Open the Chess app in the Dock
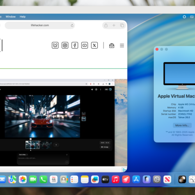 click(182, 179)
